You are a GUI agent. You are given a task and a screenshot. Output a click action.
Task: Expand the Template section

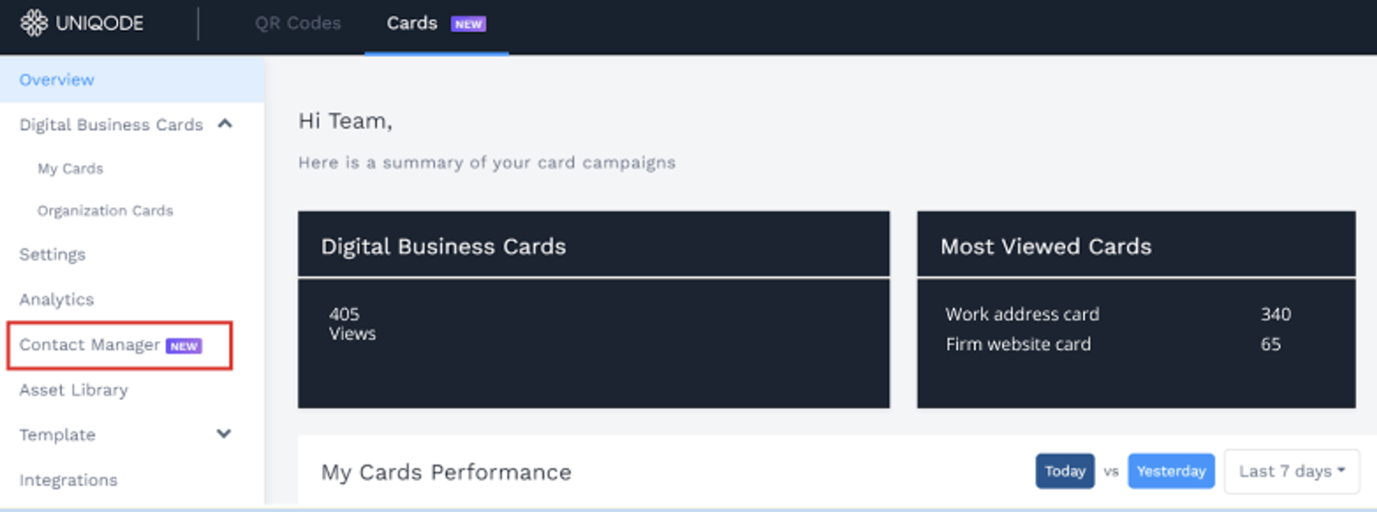pos(224,434)
